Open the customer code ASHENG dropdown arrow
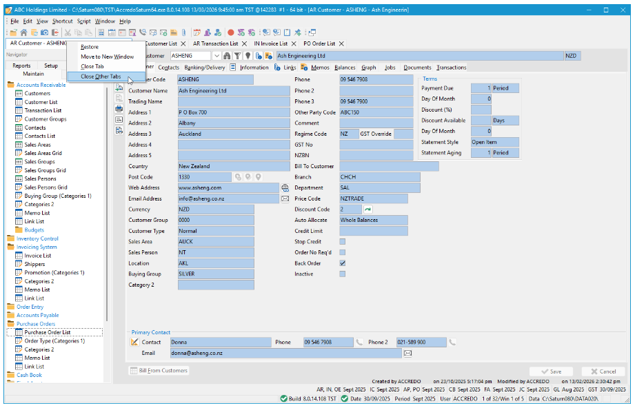This screenshot has height=408, width=635. [x=216, y=56]
